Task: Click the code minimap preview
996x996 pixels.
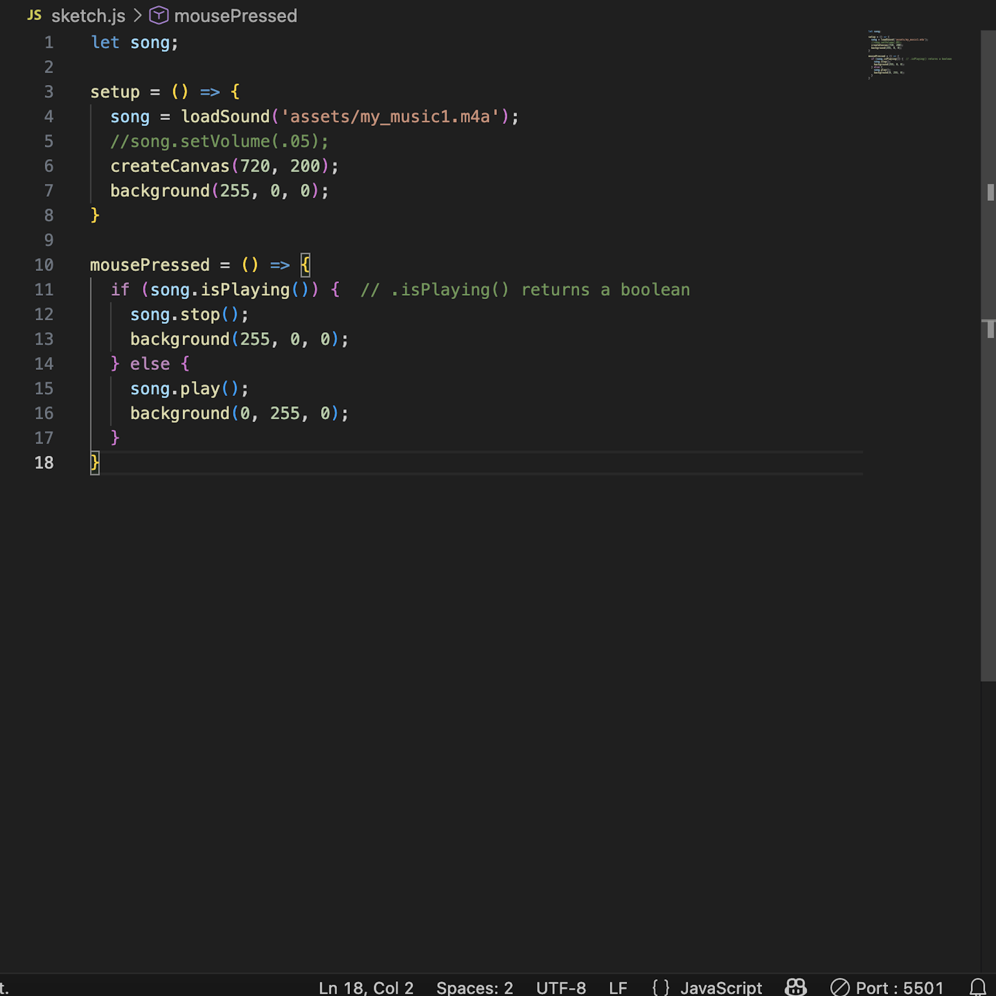Action: 910,55
